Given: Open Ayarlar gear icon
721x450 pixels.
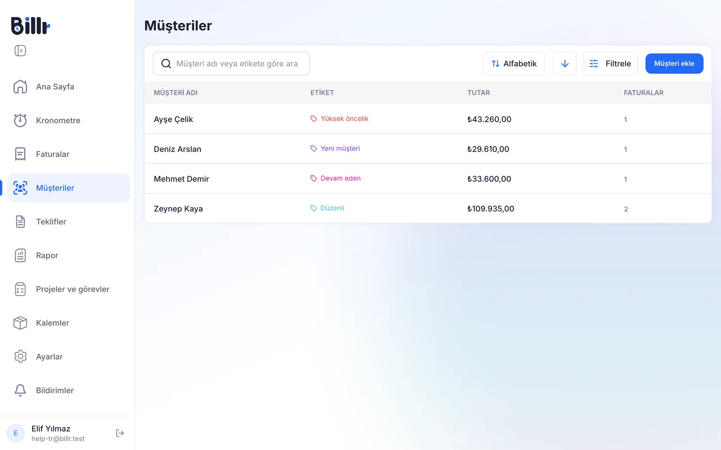Looking at the screenshot, I should pyautogui.click(x=20, y=356).
